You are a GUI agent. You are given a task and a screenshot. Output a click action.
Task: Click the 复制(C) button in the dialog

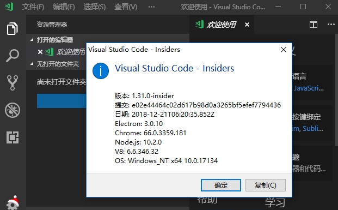point(266,185)
